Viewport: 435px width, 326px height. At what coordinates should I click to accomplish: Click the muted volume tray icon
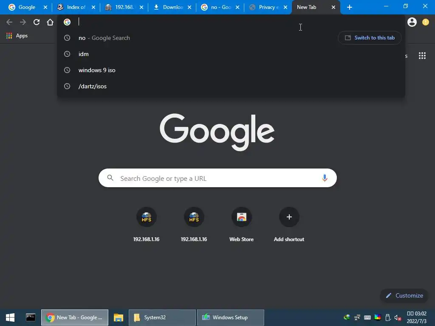(398, 318)
